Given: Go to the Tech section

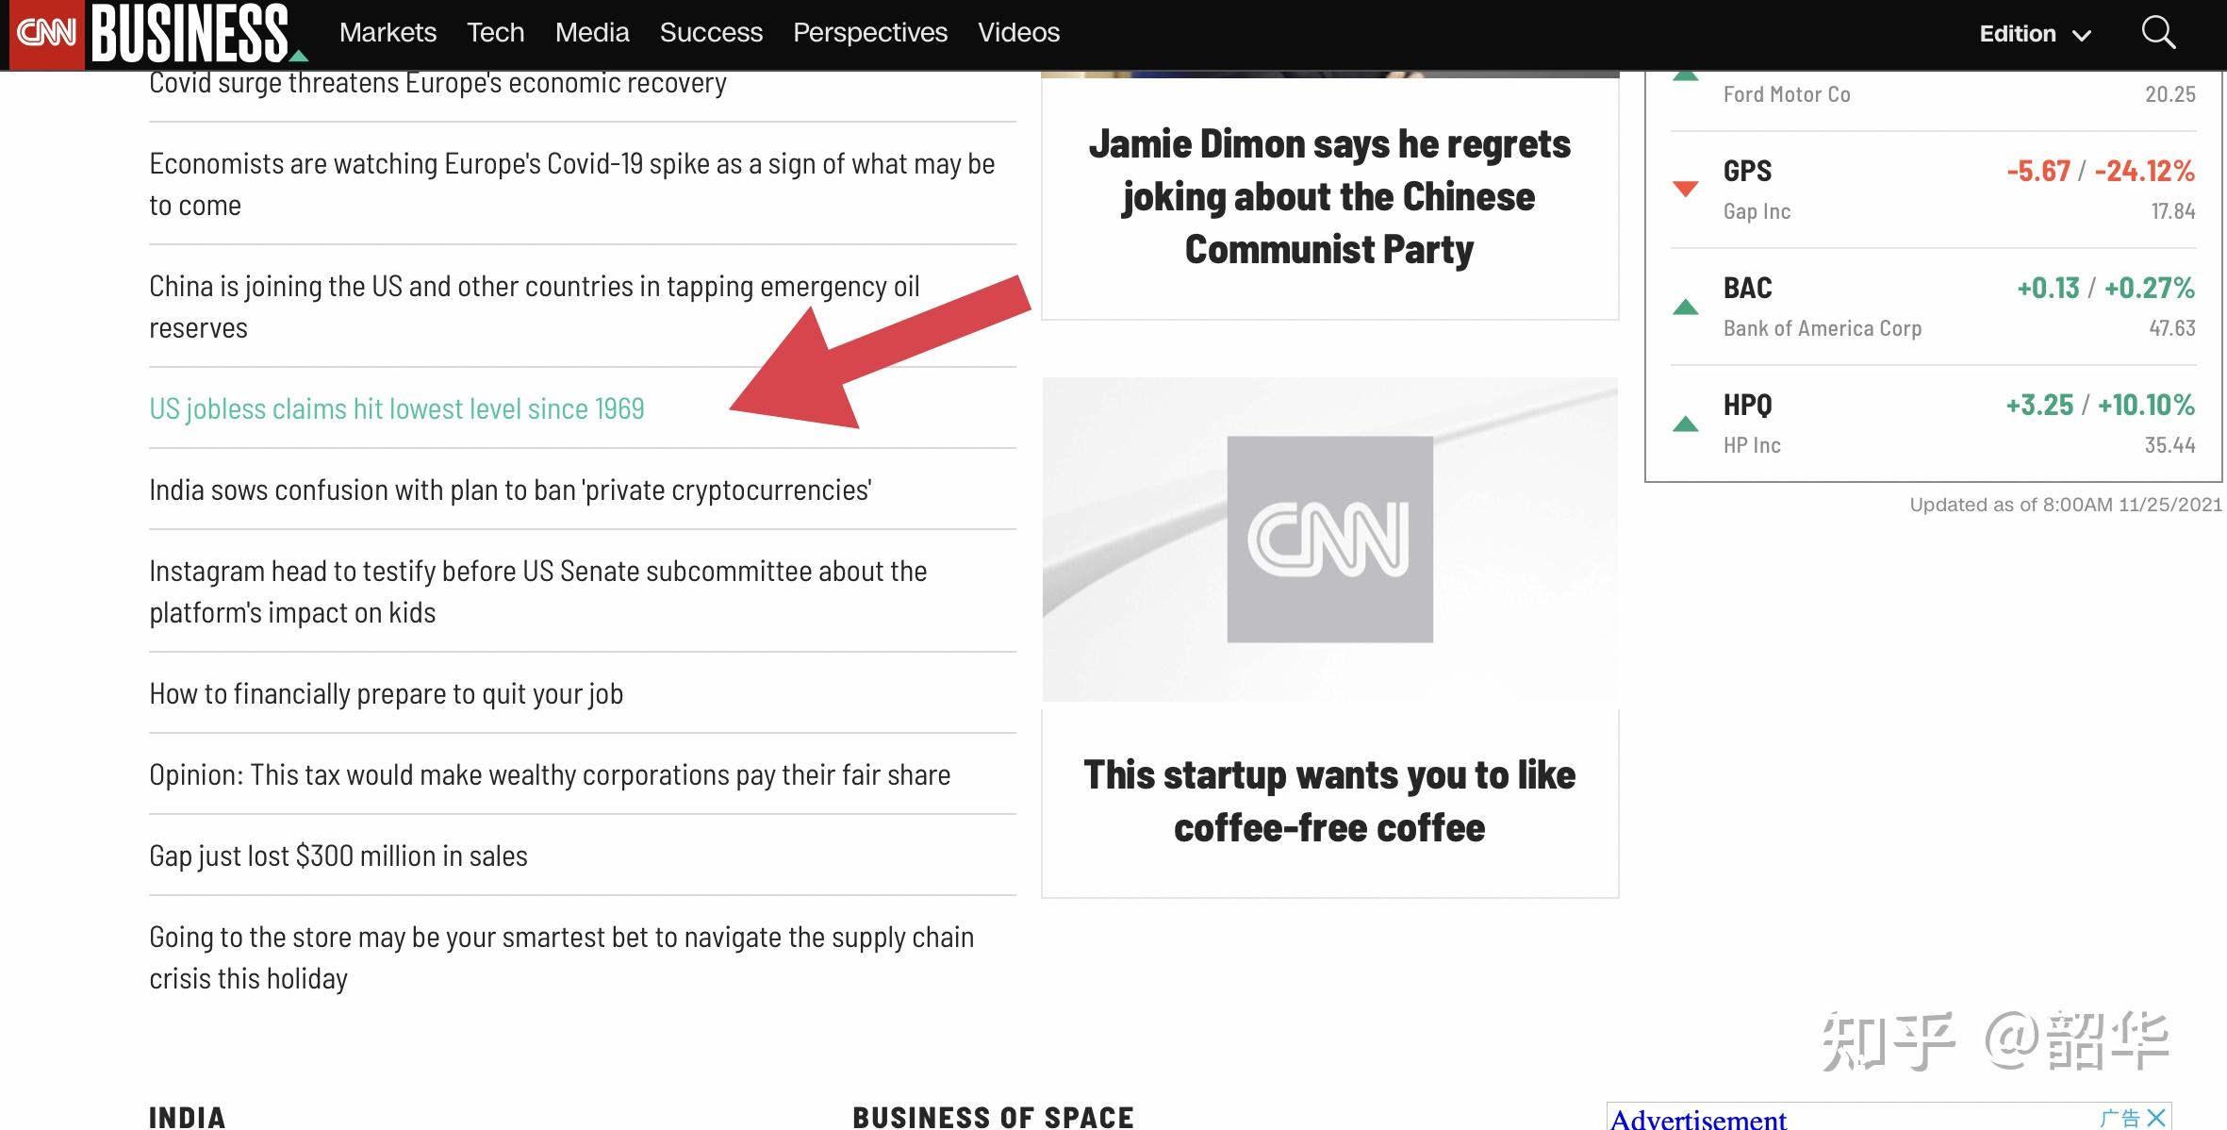Looking at the screenshot, I should pyautogui.click(x=495, y=33).
